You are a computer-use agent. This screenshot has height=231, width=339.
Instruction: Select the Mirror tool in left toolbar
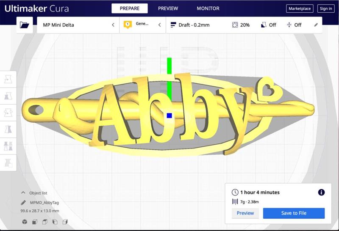pos(8,129)
